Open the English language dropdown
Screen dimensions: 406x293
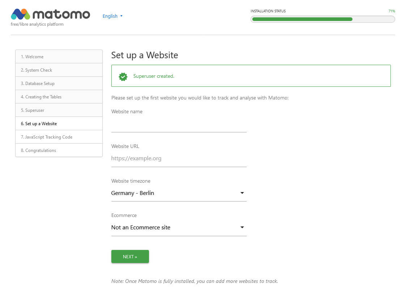coord(112,16)
